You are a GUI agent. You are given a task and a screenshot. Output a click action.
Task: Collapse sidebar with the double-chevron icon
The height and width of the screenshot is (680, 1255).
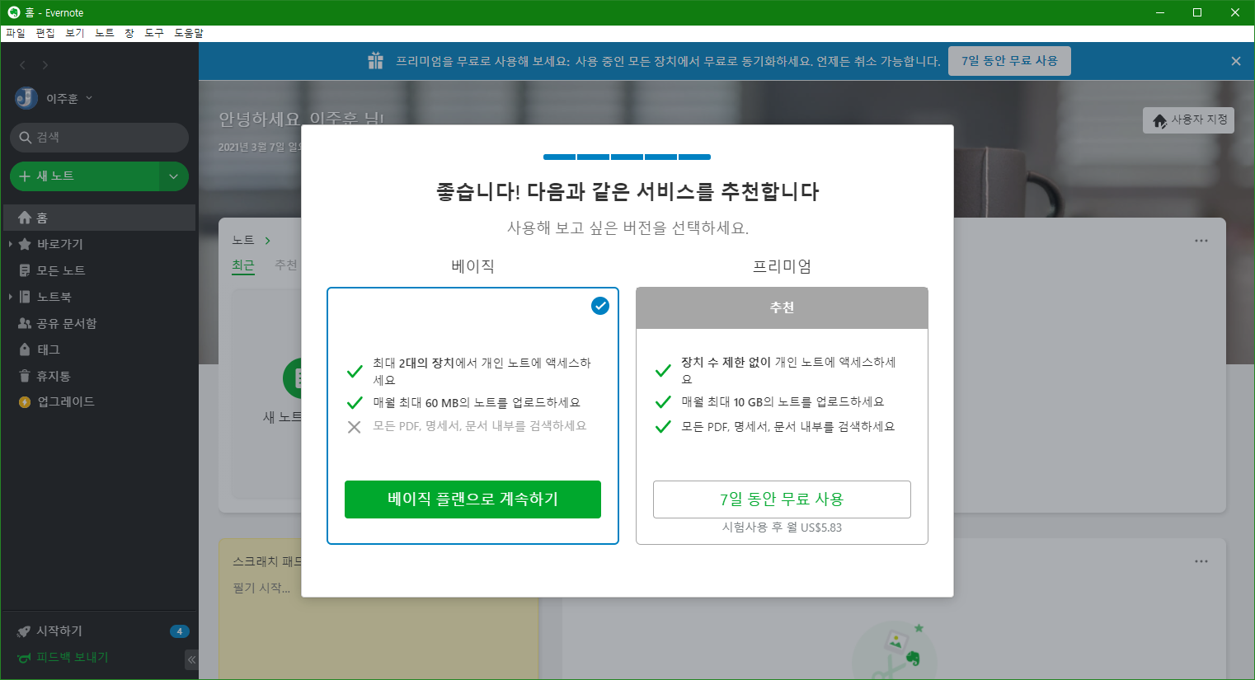191,659
